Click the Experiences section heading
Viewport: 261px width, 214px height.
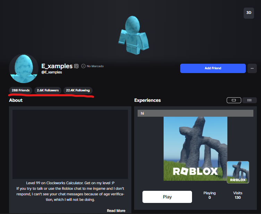[x=147, y=100]
